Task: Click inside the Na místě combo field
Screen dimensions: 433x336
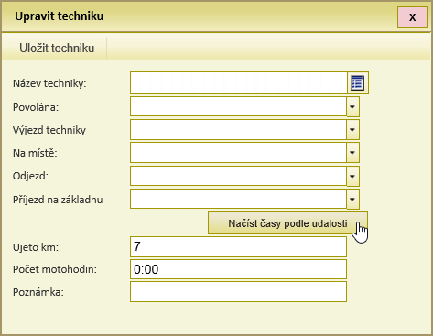Action: pos(238,153)
